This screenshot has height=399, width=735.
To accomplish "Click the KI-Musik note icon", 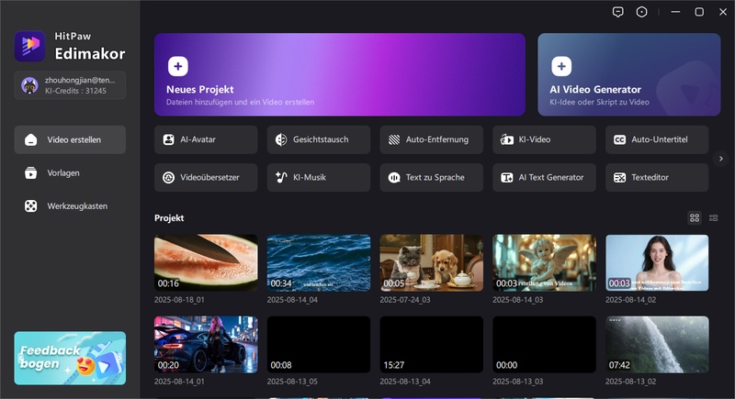I will pos(281,177).
